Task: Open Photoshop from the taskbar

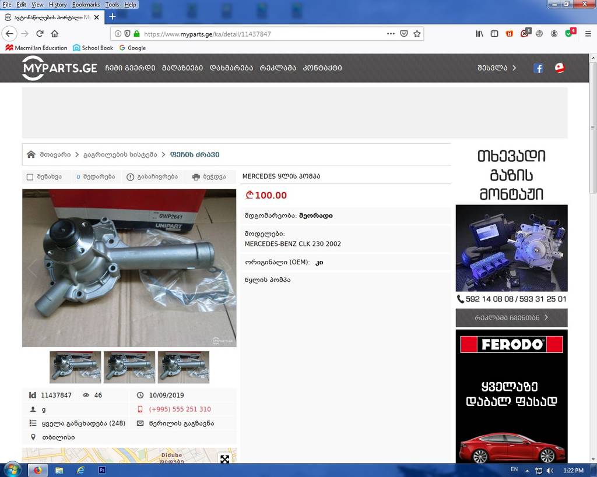Action: pos(102,470)
